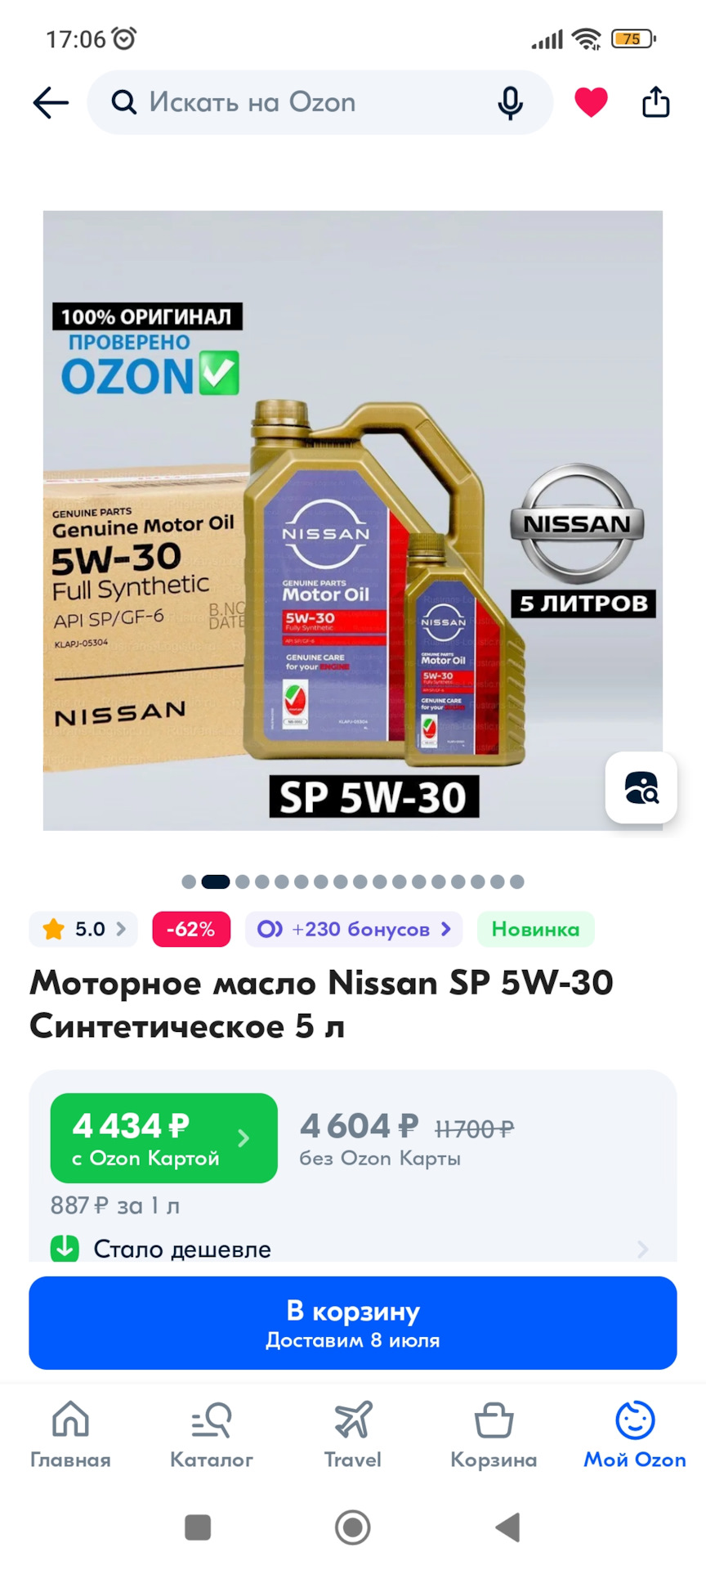The image size is (706, 1570).
Task: Tap the back arrow icon
Action: coord(51,103)
